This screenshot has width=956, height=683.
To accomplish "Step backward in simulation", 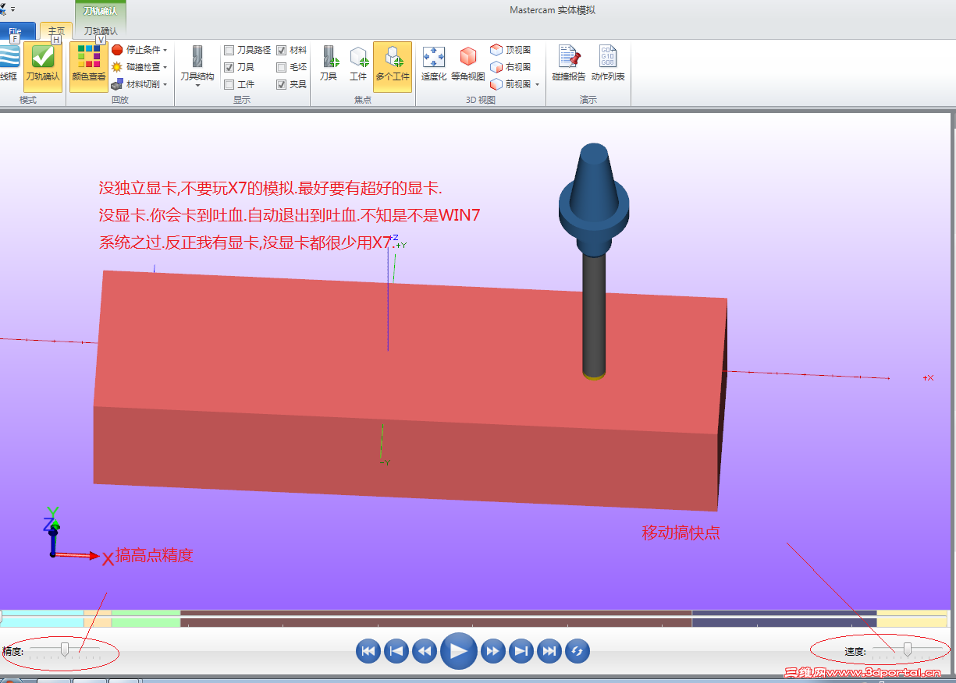I will [425, 651].
